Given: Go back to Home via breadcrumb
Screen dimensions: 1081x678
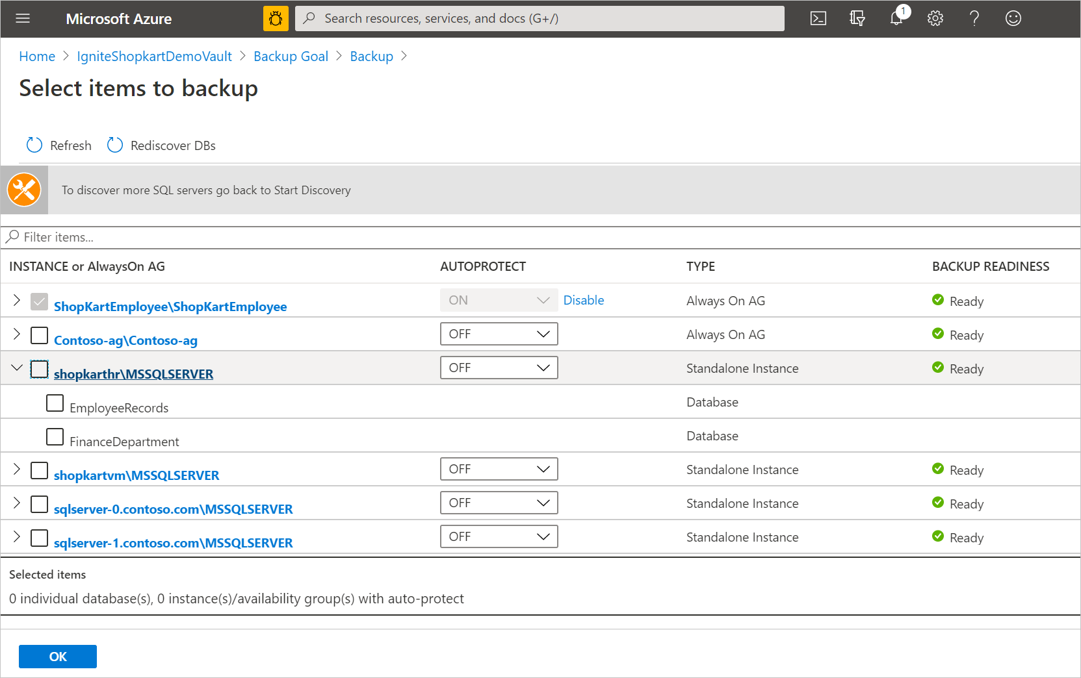Looking at the screenshot, I should [x=37, y=56].
